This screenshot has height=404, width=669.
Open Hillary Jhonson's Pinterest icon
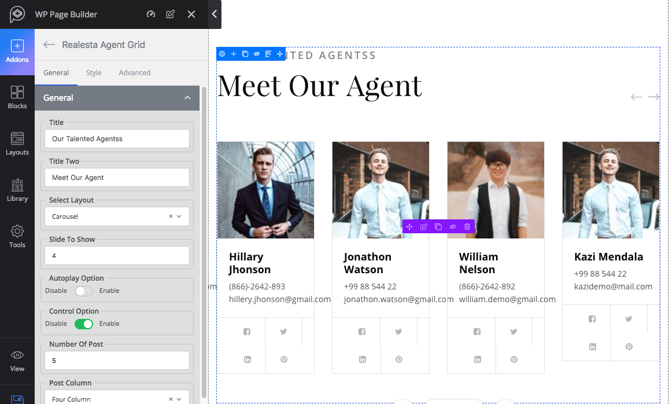click(x=284, y=359)
